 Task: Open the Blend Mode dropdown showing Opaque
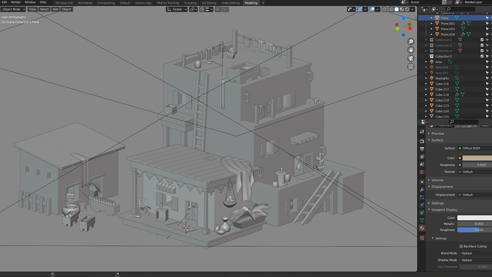[474, 253]
